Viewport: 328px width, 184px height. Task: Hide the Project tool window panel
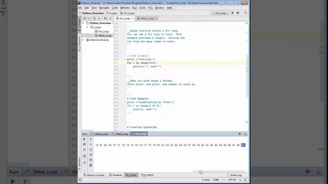tap(111, 18)
